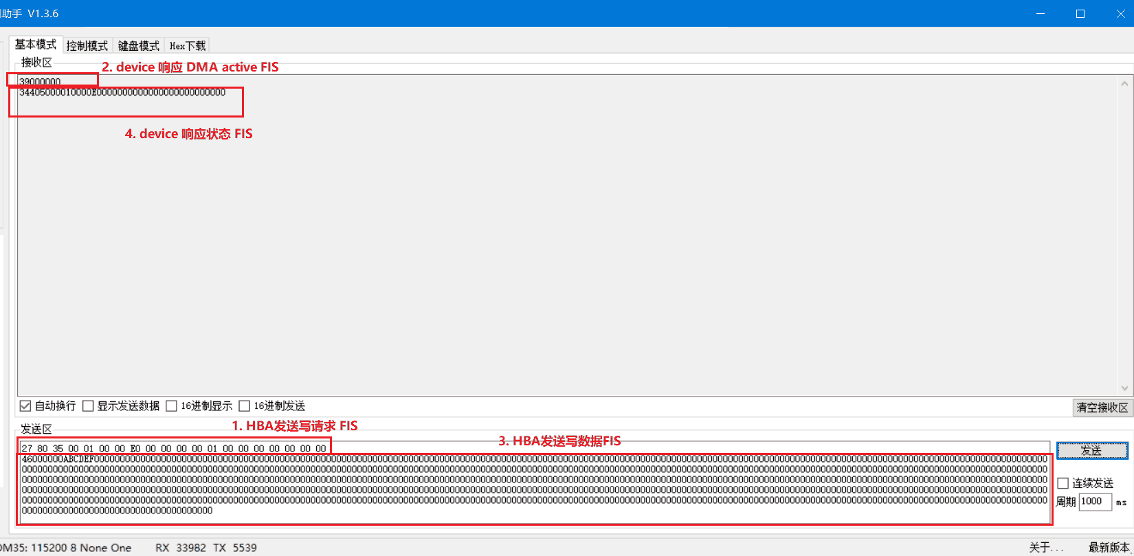
Task: Click the 发送 button
Action: pyautogui.click(x=1092, y=451)
